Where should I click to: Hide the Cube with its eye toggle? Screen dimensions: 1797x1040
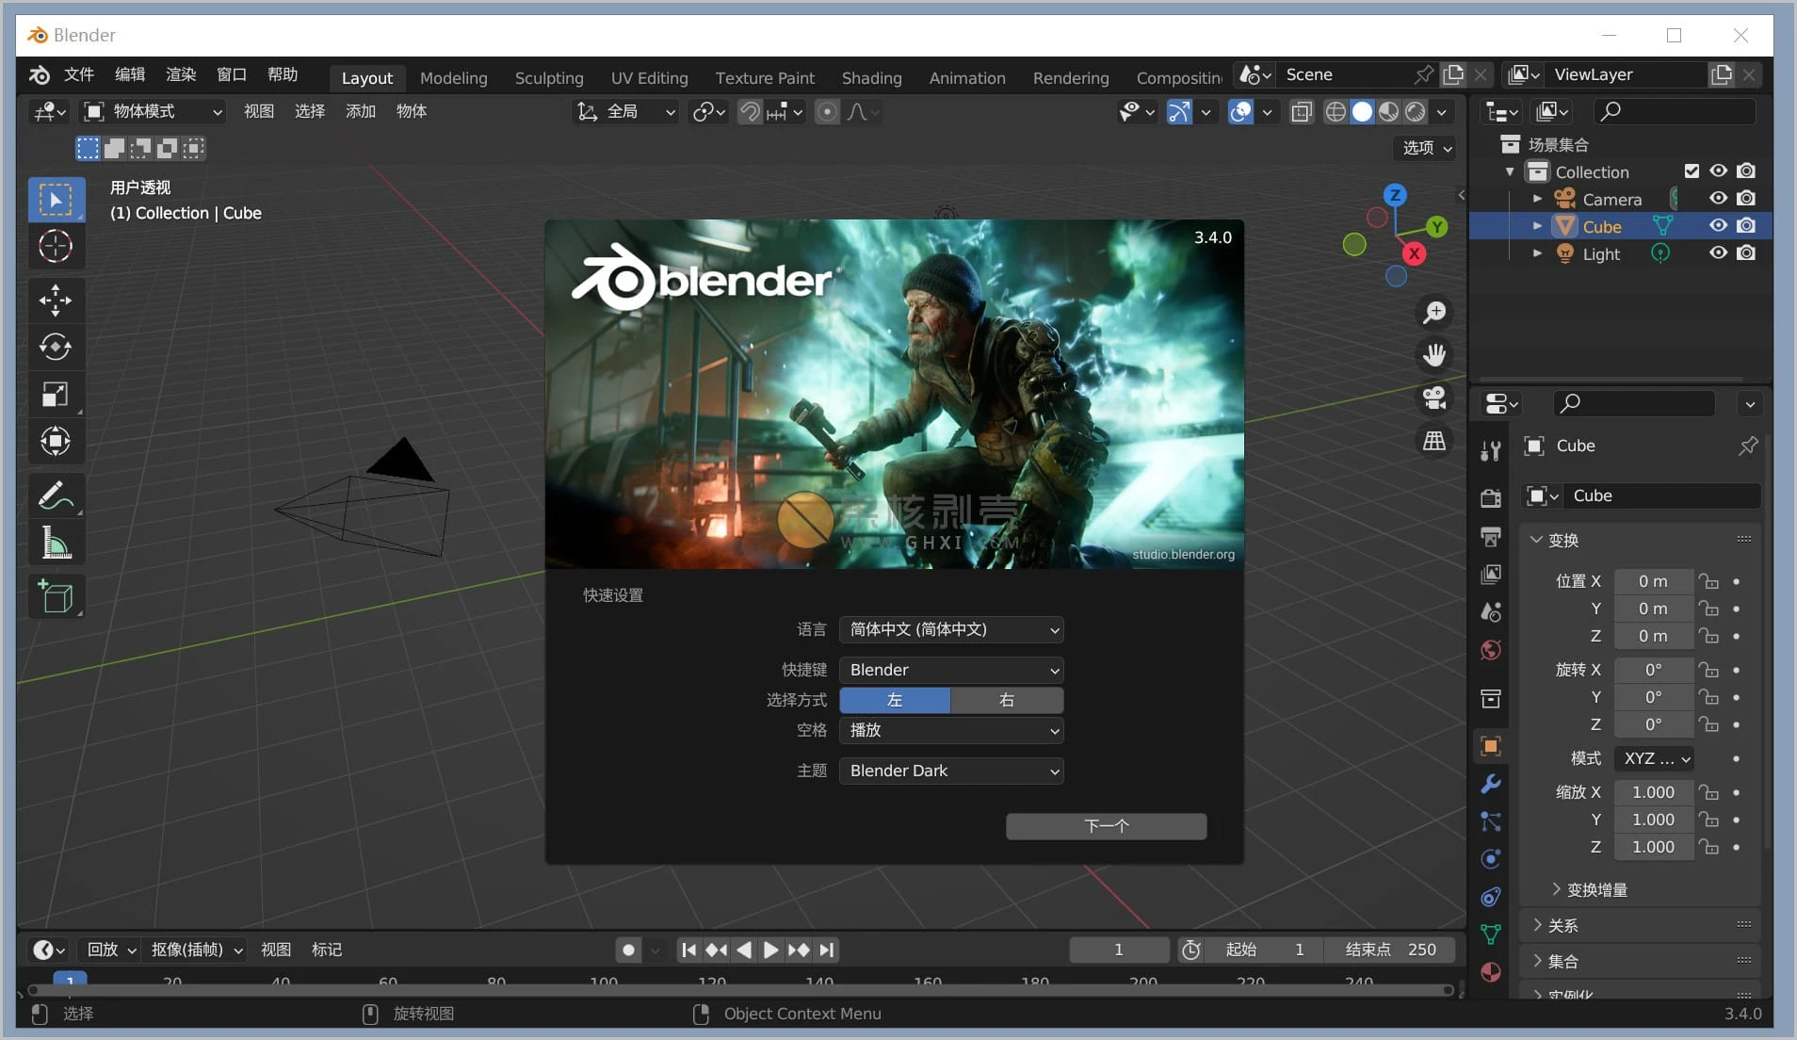[1718, 226]
